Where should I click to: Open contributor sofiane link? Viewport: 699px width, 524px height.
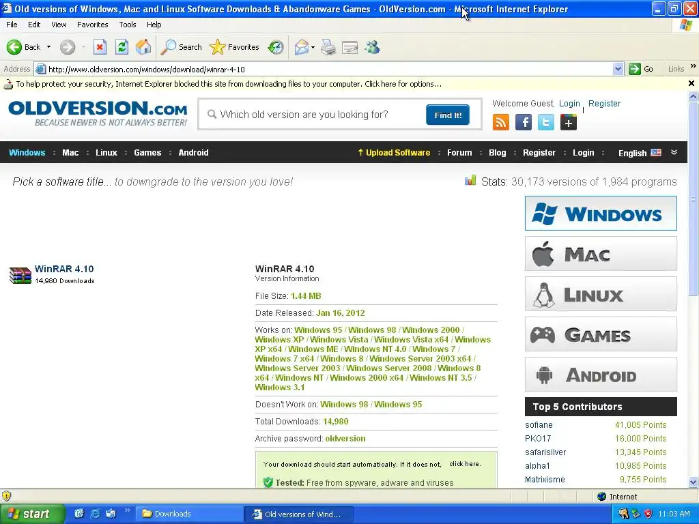pos(539,425)
